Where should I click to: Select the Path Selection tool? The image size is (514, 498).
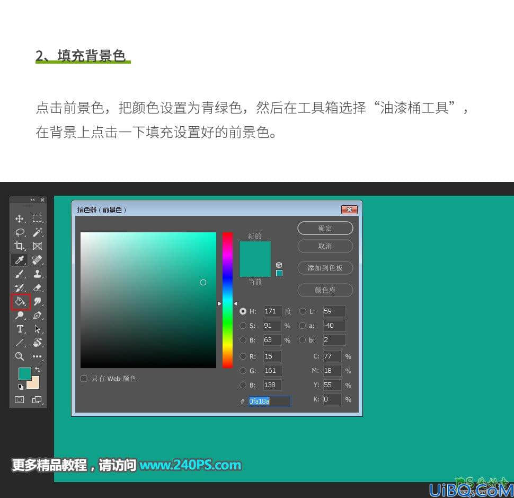click(x=37, y=329)
